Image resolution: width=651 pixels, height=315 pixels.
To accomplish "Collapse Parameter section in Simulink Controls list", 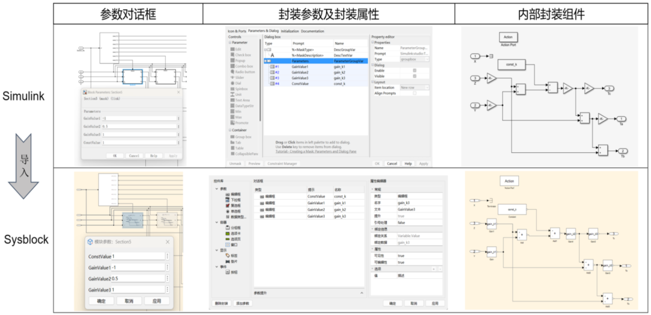I will tap(230, 42).
